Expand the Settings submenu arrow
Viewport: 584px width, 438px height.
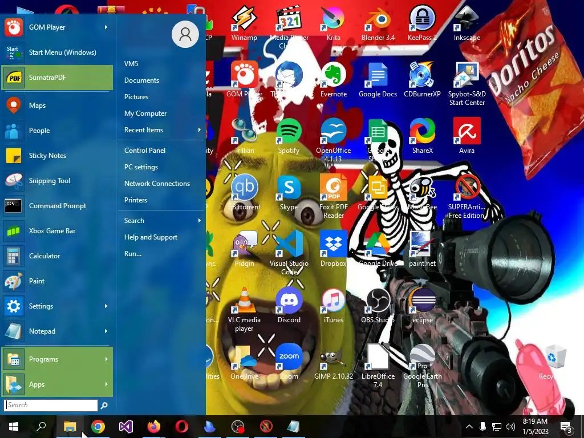tap(106, 306)
